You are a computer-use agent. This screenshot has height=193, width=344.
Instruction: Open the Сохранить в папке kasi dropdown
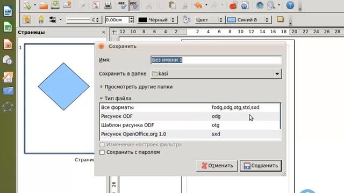click(216, 74)
